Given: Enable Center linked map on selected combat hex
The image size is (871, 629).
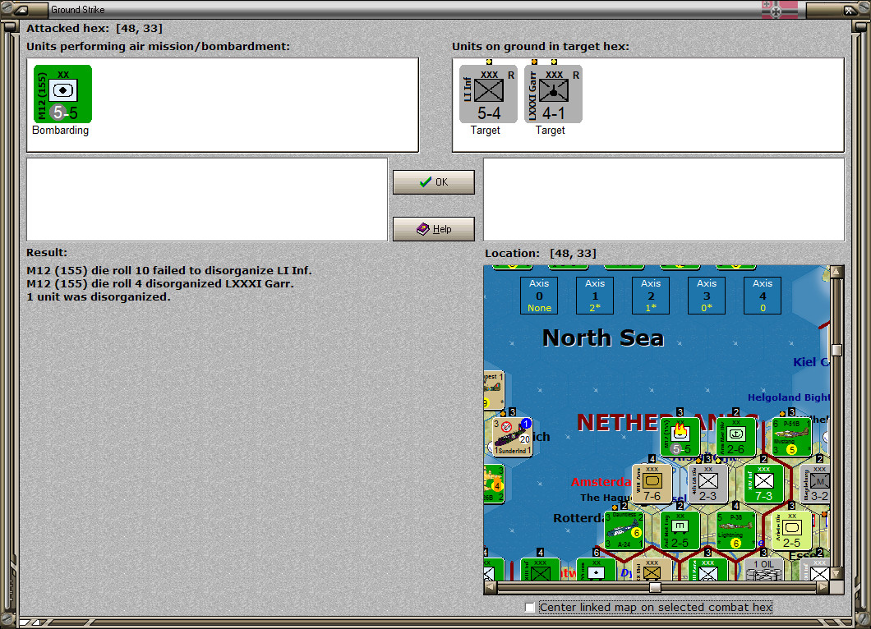Looking at the screenshot, I should point(531,607).
